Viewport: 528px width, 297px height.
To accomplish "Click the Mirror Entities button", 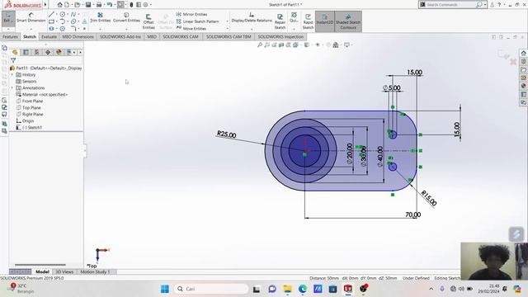I will [191, 14].
